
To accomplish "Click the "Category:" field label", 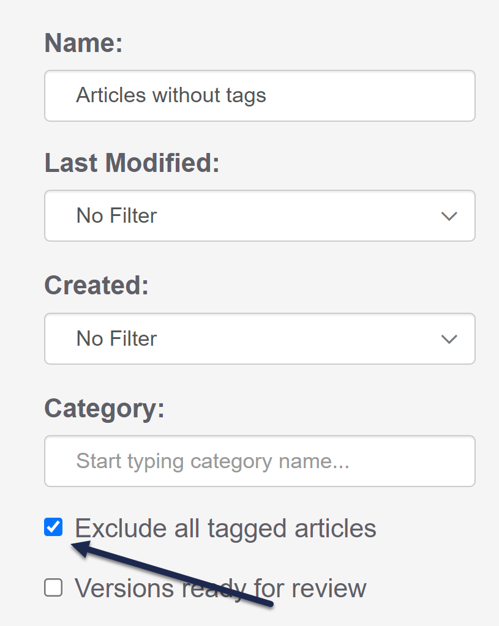I will tap(105, 408).
